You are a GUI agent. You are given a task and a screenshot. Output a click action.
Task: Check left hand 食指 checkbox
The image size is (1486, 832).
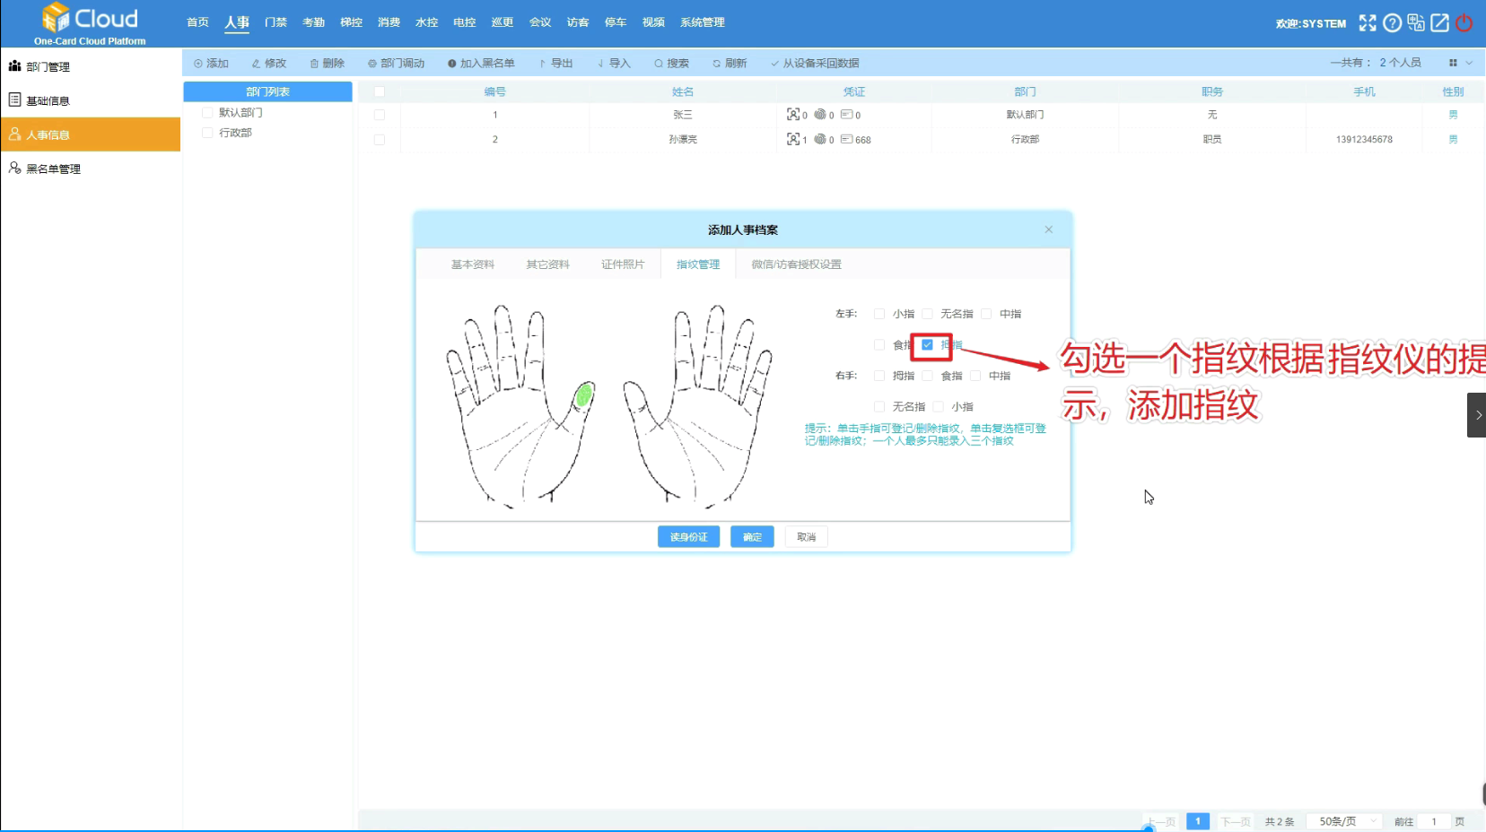pos(879,344)
